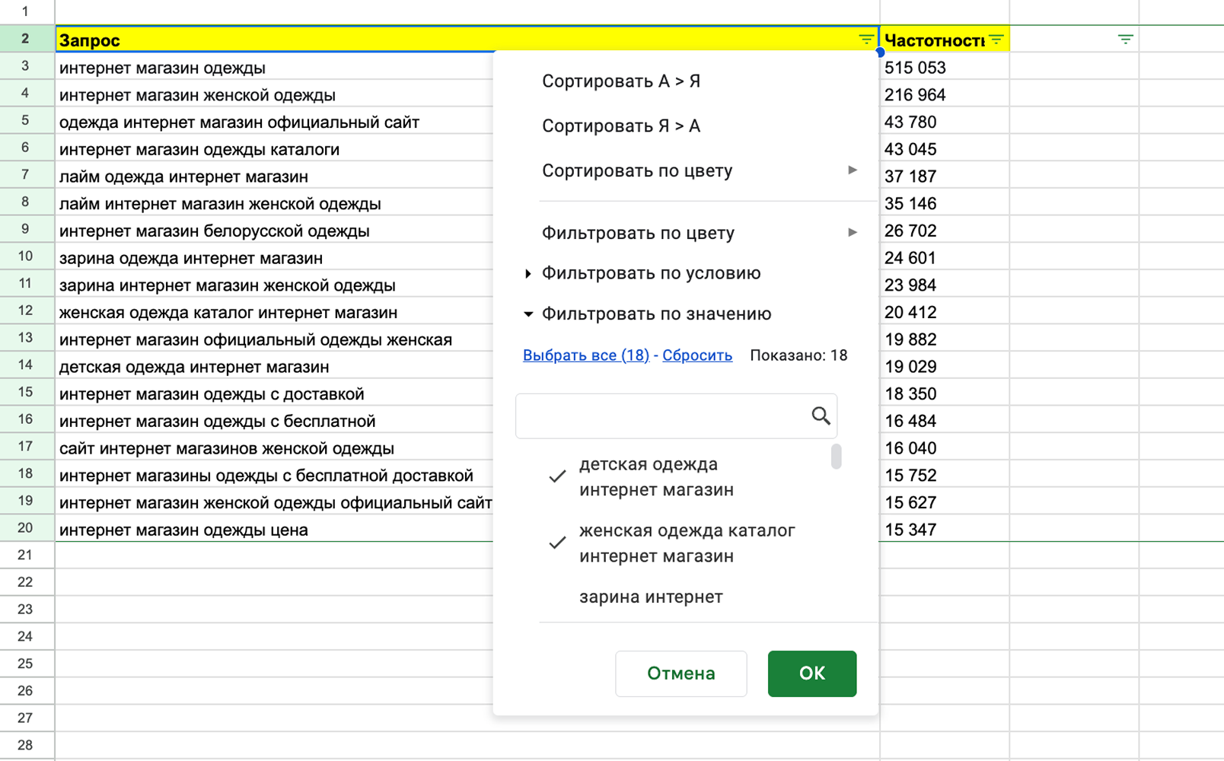The height and width of the screenshot is (761, 1224).
Task: Open the filter icon on the Запрос header
Action: (x=865, y=39)
